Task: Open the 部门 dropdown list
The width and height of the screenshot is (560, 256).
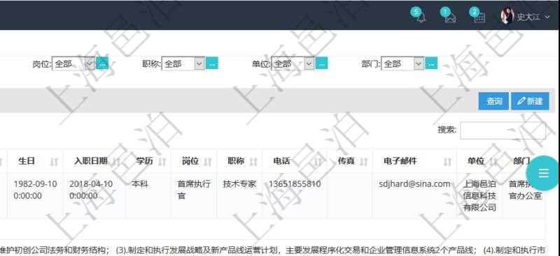Action: coord(402,63)
